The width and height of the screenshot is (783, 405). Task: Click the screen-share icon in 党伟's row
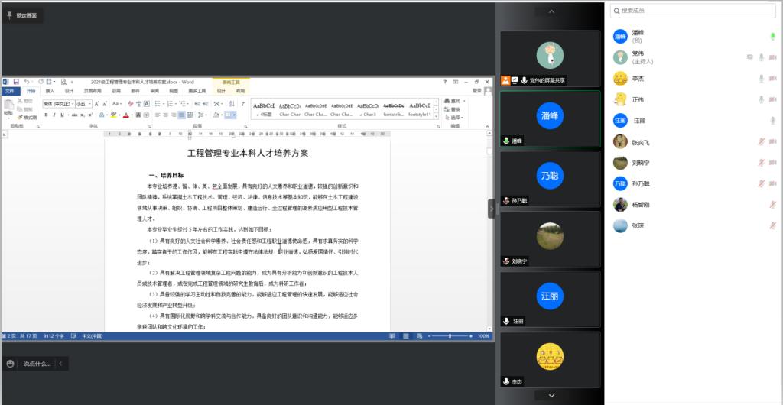coord(749,57)
